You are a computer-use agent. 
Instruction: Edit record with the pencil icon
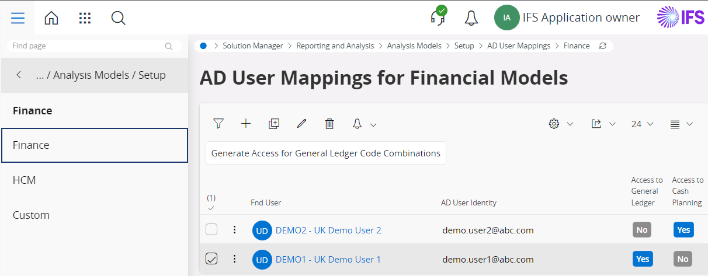click(301, 123)
